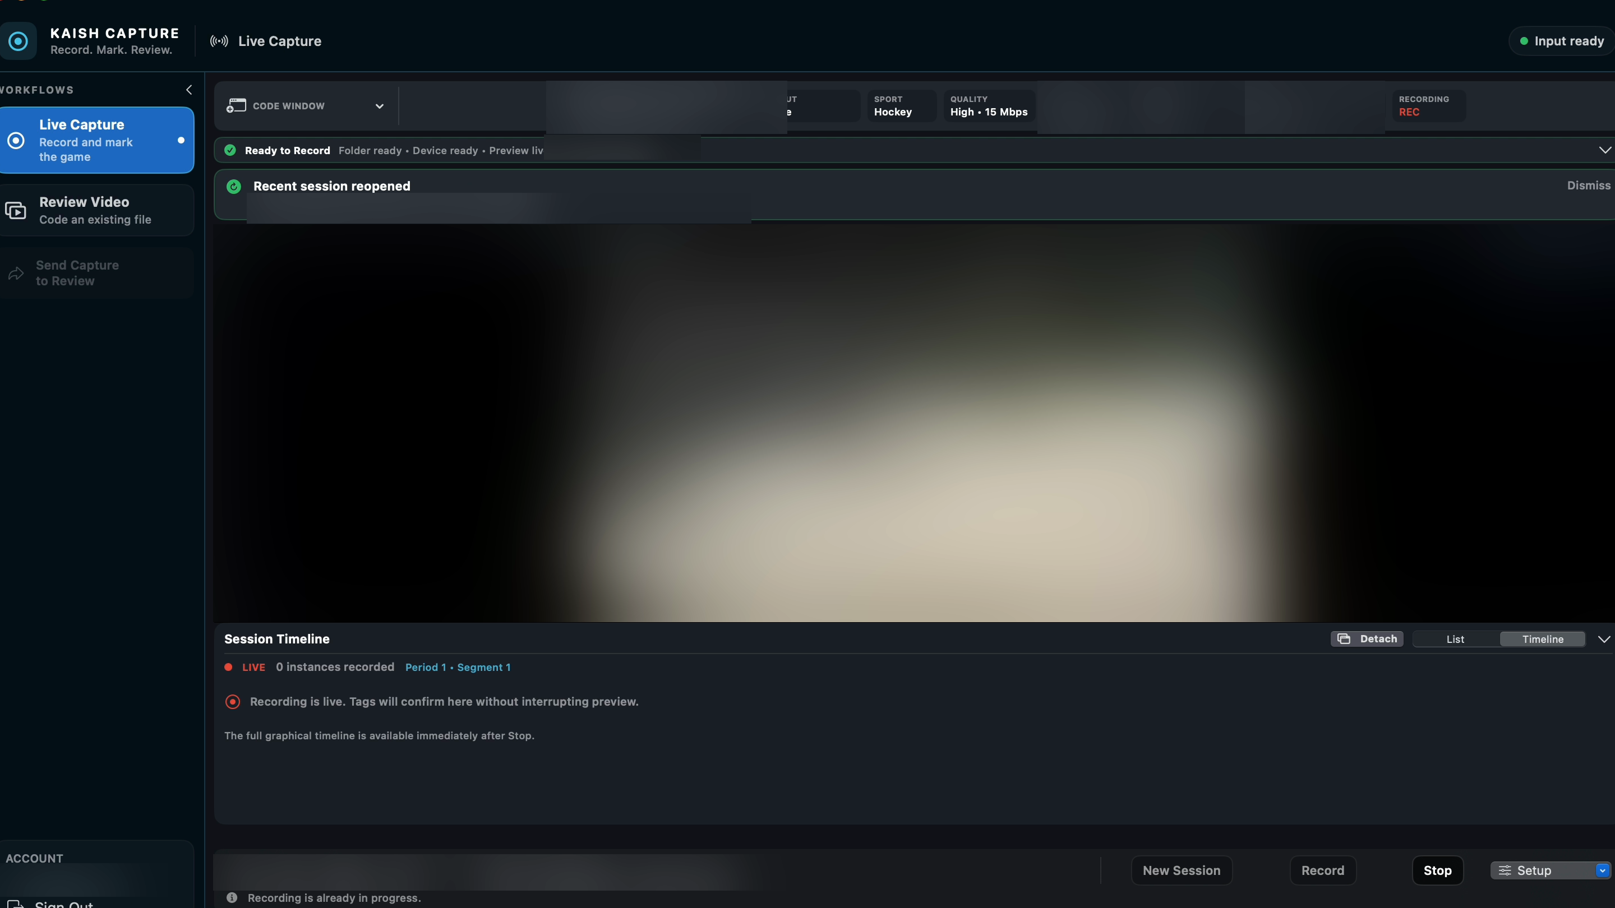Image resolution: width=1615 pixels, height=908 pixels.
Task: Click 0 instances recorded text
Action: coord(335,668)
